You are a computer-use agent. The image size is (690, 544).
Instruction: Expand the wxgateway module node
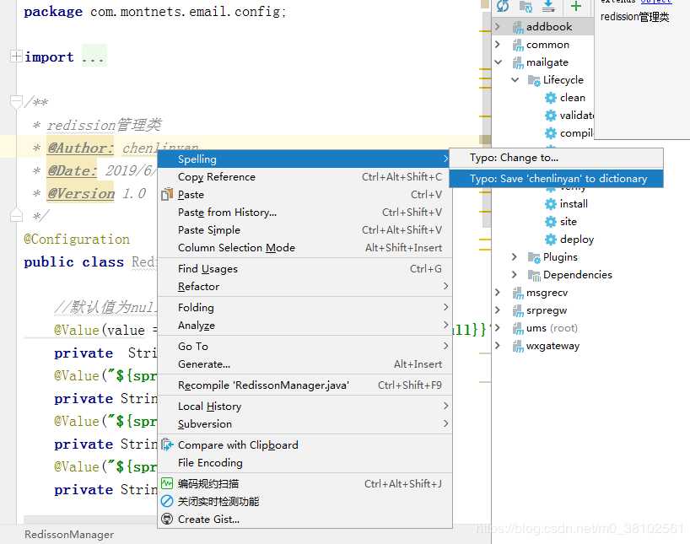point(498,345)
